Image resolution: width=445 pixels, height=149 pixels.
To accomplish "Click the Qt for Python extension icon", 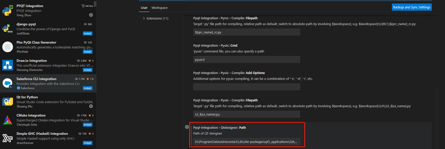I will coord(8,102).
